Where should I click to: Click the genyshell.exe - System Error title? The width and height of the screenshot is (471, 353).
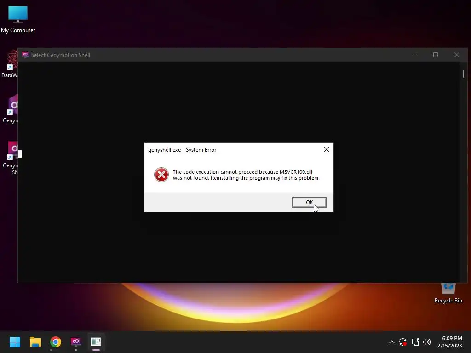(x=182, y=150)
